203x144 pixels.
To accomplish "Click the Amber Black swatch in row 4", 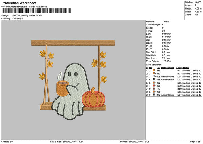I will [x=154, y=79].
